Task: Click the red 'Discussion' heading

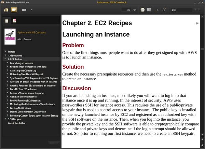Action: tap(77, 88)
